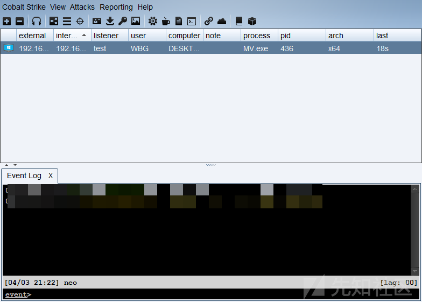Set up Java signed applet with the coffee cup icon
The width and height of the screenshot is (422, 302).
tap(166, 21)
